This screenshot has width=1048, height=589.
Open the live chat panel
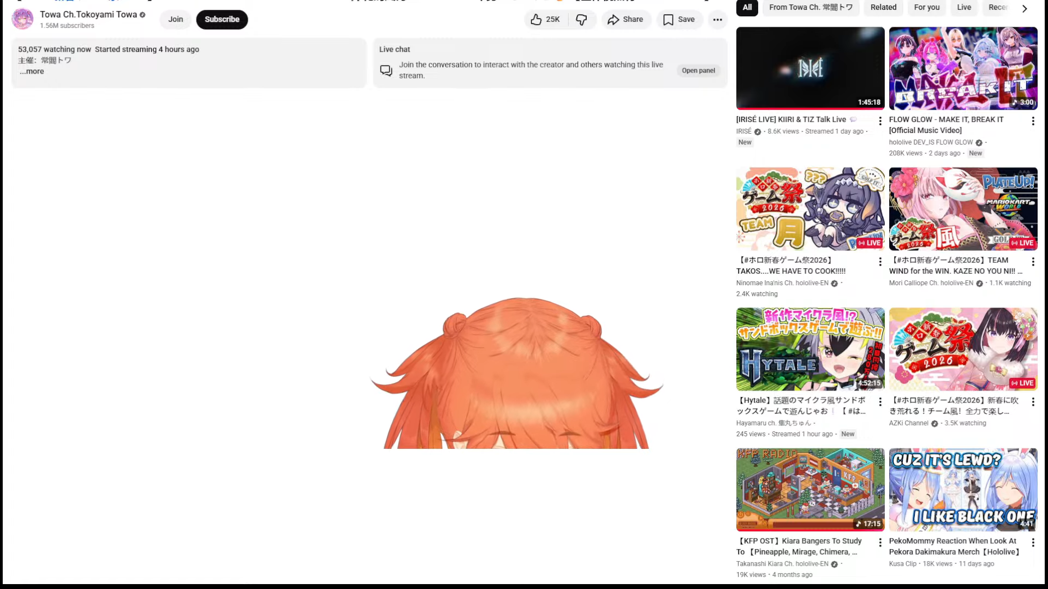point(698,70)
